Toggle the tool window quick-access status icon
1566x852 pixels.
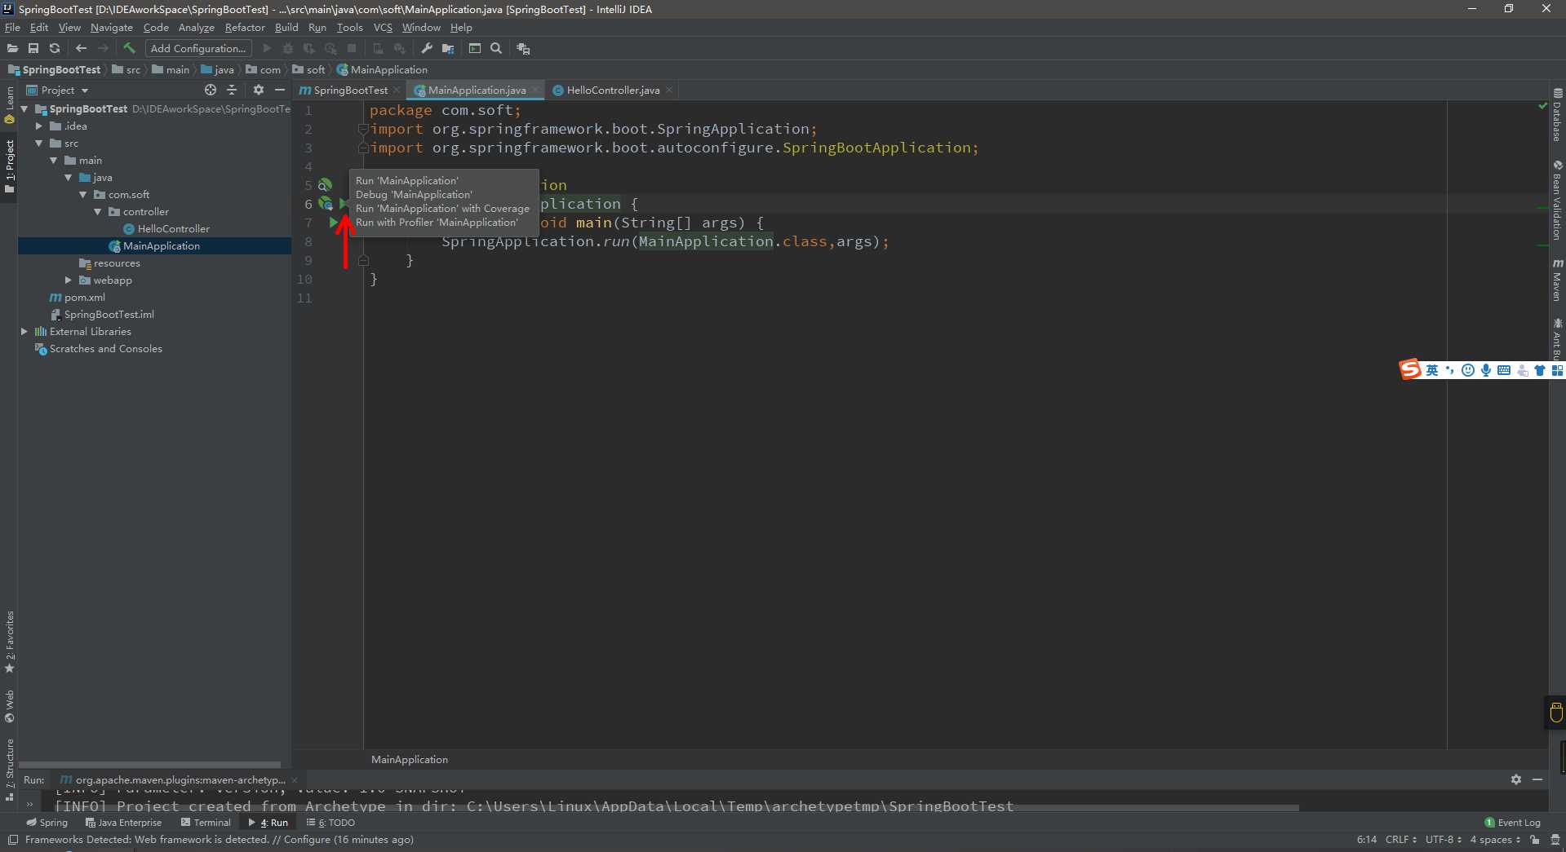pos(12,840)
